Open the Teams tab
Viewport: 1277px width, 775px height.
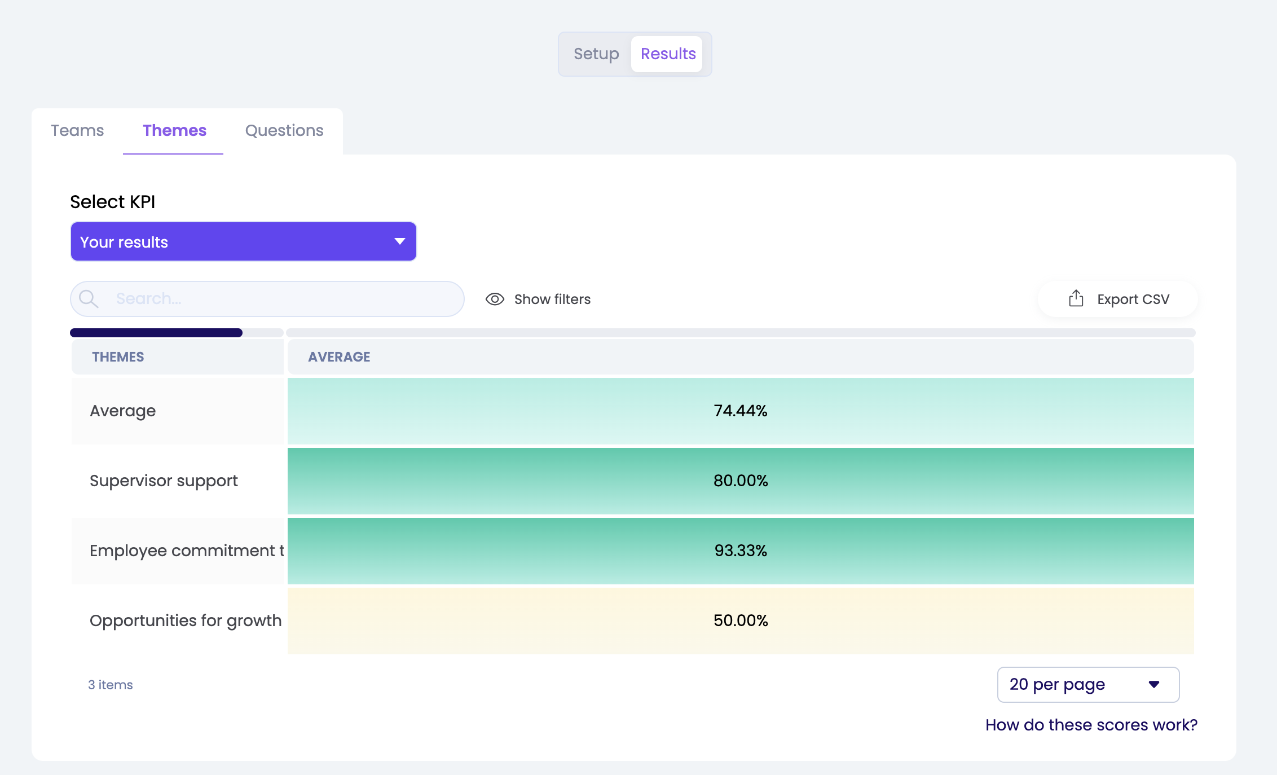tap(77, 130)
